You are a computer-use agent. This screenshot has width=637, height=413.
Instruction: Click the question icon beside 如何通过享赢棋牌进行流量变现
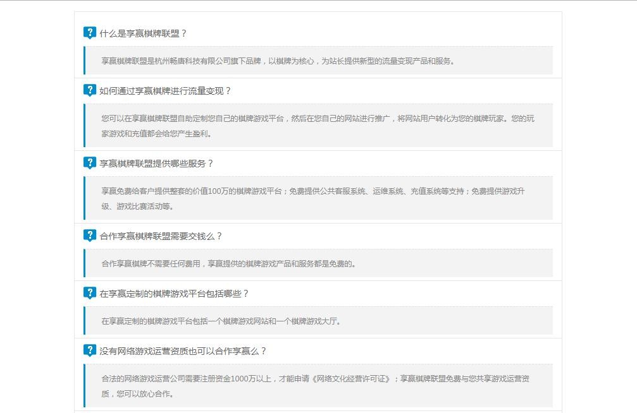[x=90, y=90]
